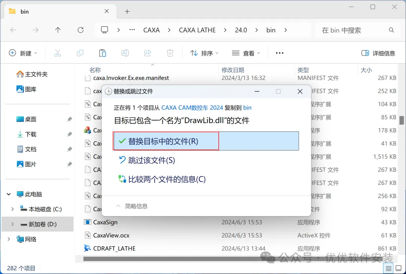Viewport: 406px width, 274px height.
Task: Click Compare info for both files (比较两个文件的信息)
Action: click(x=162, y=179)
